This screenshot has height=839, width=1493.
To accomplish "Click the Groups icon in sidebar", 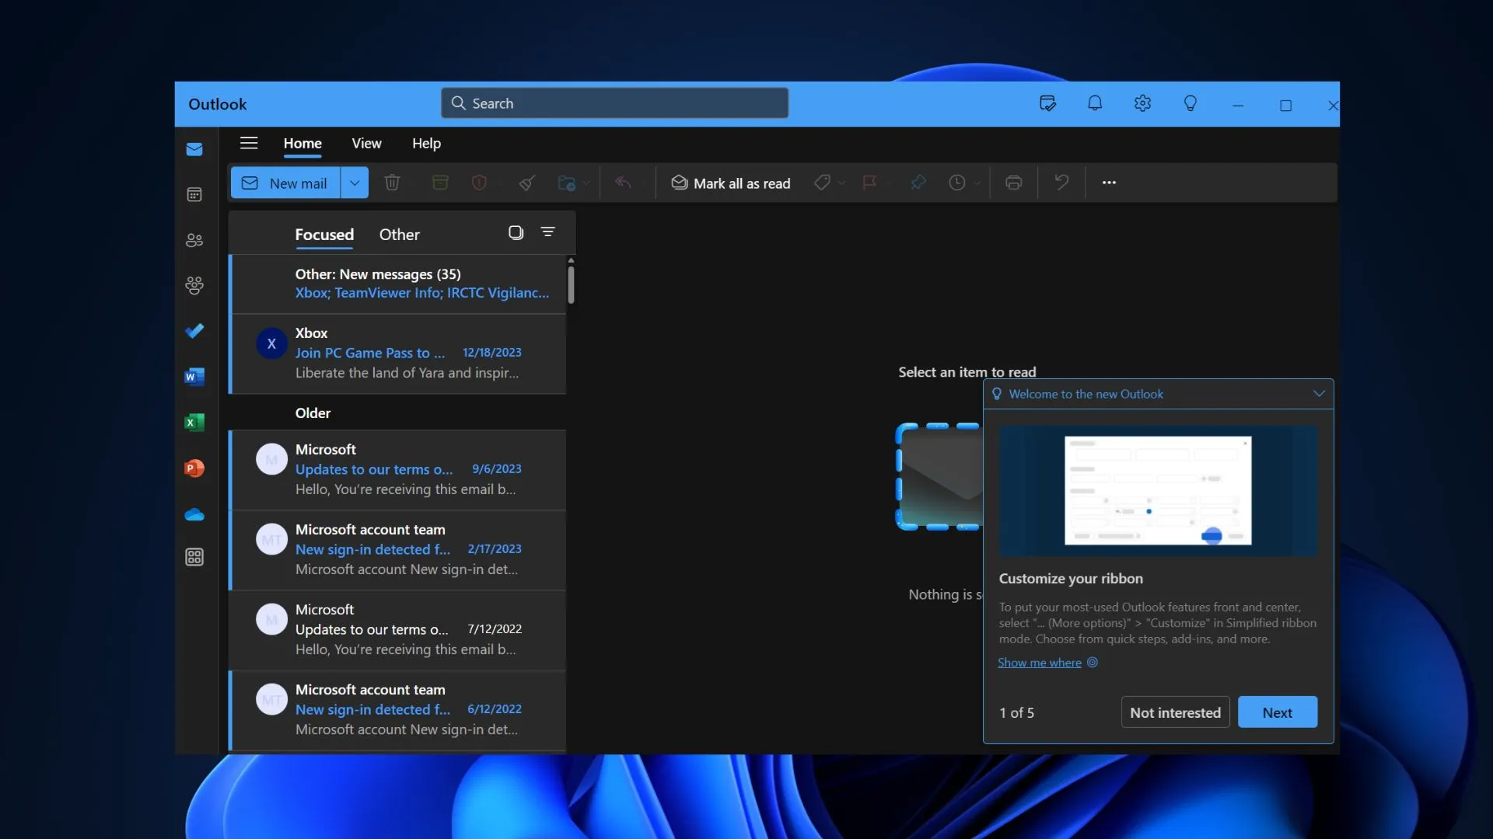I will pyautogui.click(x=195, y=286).
